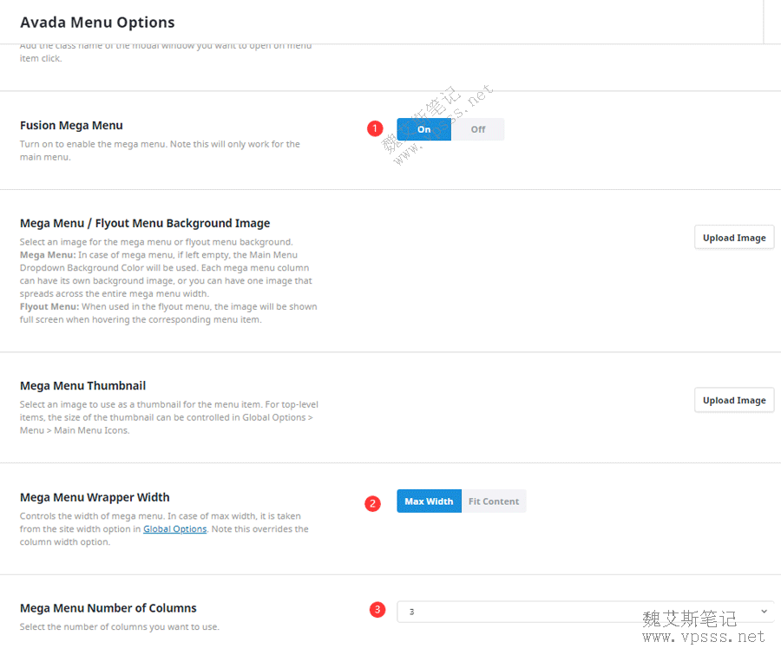Click the columns dropdown chevron arrow
This screenshot has width=781, height=655.
[x=764, y=611]
